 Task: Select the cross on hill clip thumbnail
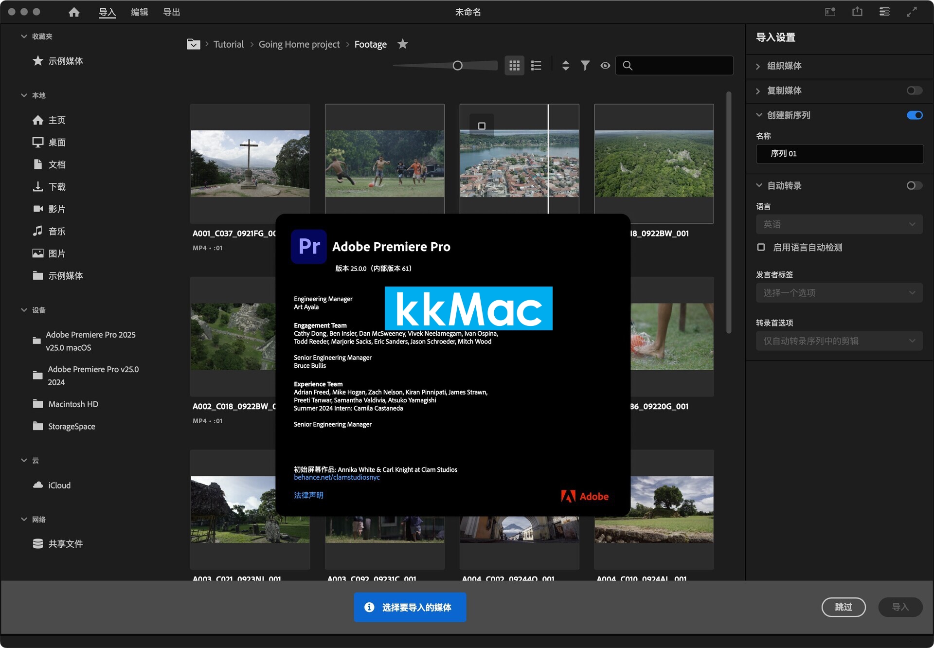[x=250, y=163]
